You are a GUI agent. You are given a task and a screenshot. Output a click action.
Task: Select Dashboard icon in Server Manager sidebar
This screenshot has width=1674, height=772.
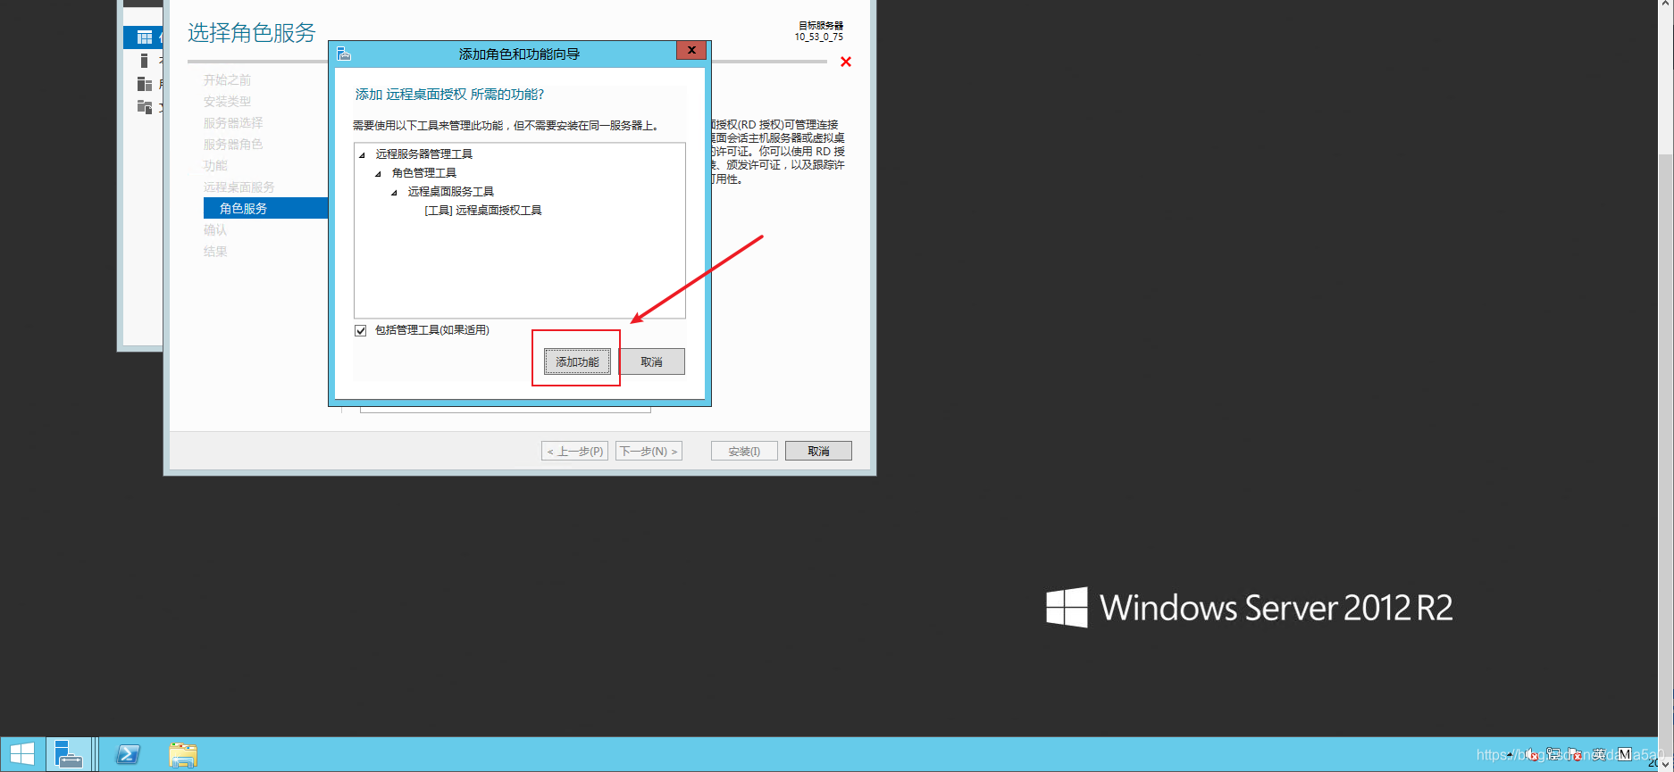pos(144,37)
